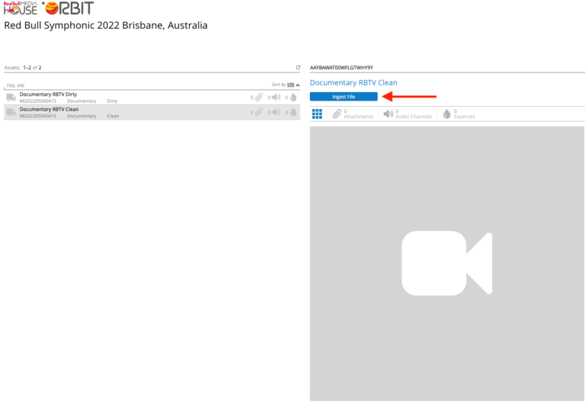Click essences drop icon in Documentary RBTV Dirty row

pos(293,98)
